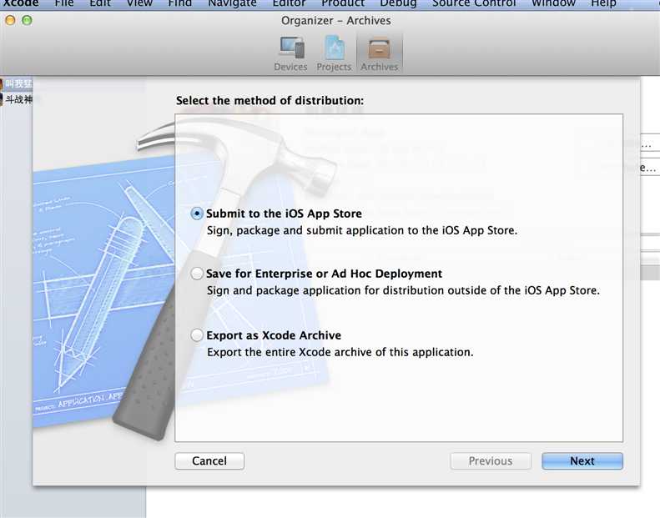Open the Find menu

(179, 3)
